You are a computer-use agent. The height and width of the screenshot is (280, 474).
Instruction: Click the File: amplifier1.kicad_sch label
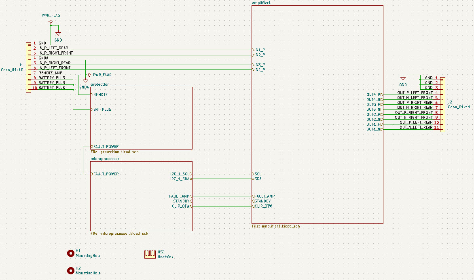[x=276, y=226]
